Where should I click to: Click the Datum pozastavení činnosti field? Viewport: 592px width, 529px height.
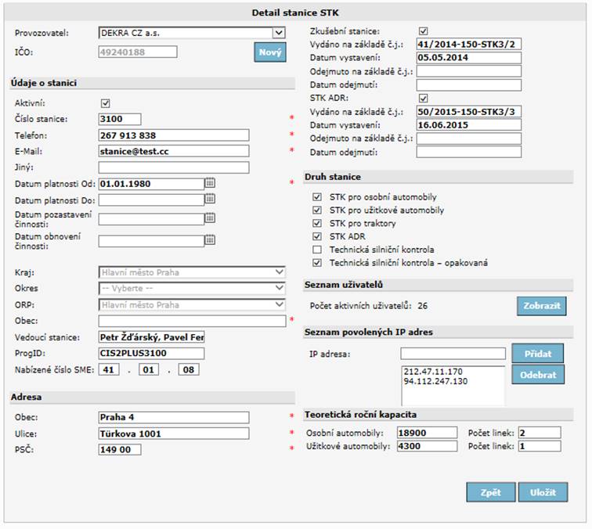(x=151, y=219)
